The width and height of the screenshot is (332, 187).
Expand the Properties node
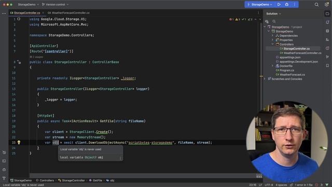pyautogui.click(x=273, y=40)
